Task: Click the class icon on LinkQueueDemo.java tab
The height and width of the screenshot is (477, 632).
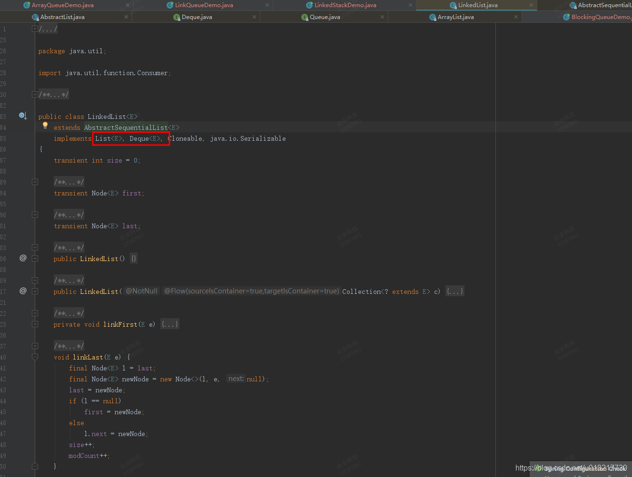Action: click(170, 5)
